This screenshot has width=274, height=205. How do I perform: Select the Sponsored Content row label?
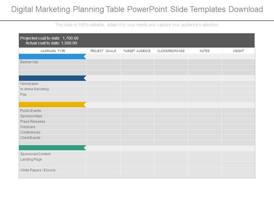click(x=35, y=154)
